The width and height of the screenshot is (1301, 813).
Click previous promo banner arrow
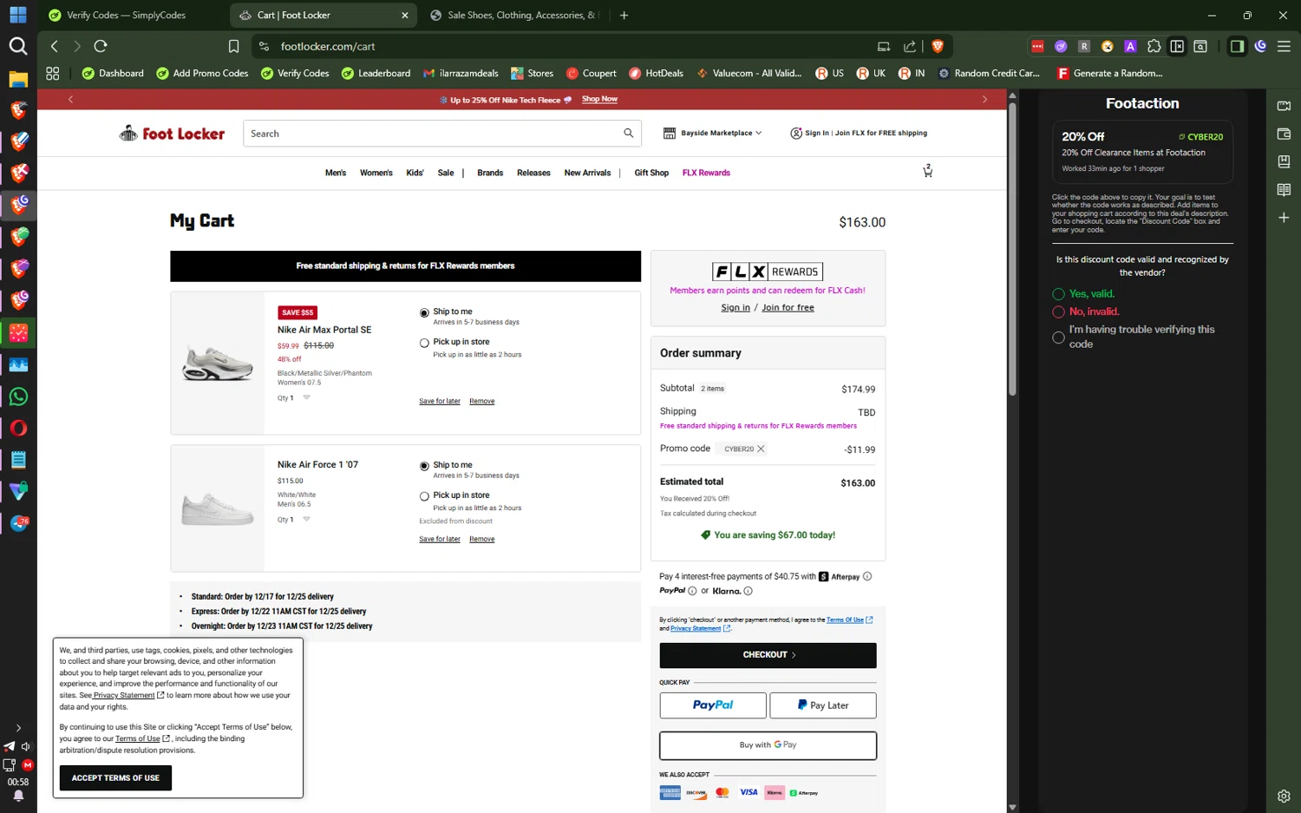pyautogui.click(x=70, y=100)
